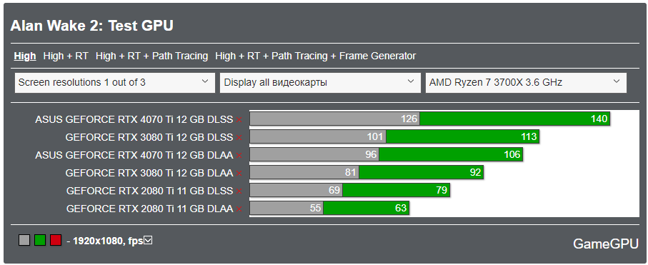
Task: Click the green legend color square
Action: [x=40, y=240]
